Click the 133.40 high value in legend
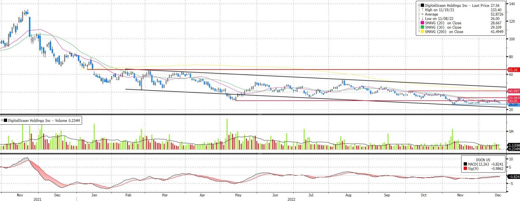Screen dimensions: 520x201 [496, 10]
